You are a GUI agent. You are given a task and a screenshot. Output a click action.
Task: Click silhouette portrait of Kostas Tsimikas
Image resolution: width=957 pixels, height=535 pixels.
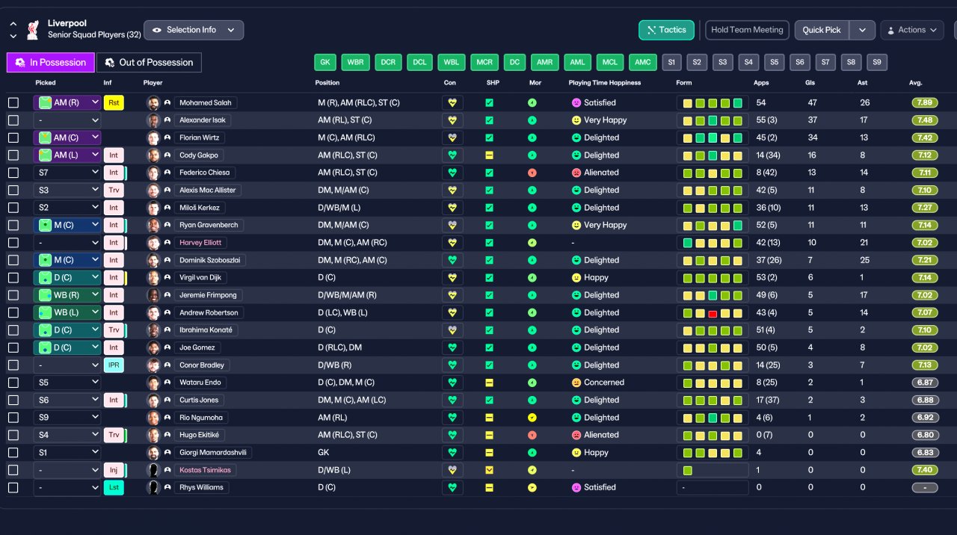(153, 470)
